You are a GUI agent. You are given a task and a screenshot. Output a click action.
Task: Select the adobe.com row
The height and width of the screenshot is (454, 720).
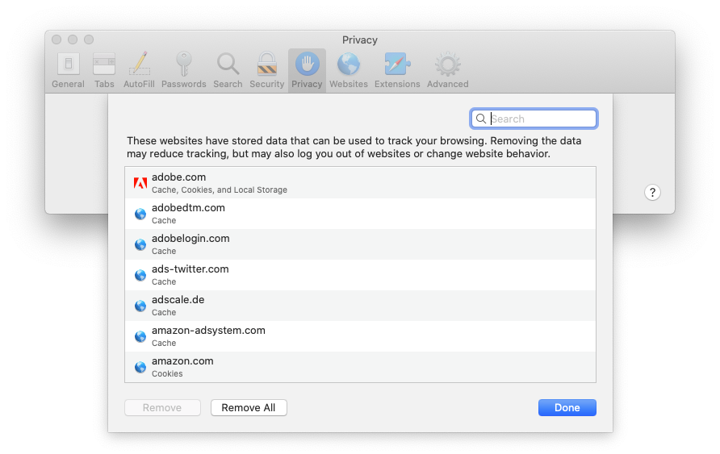tap(361, 183)
